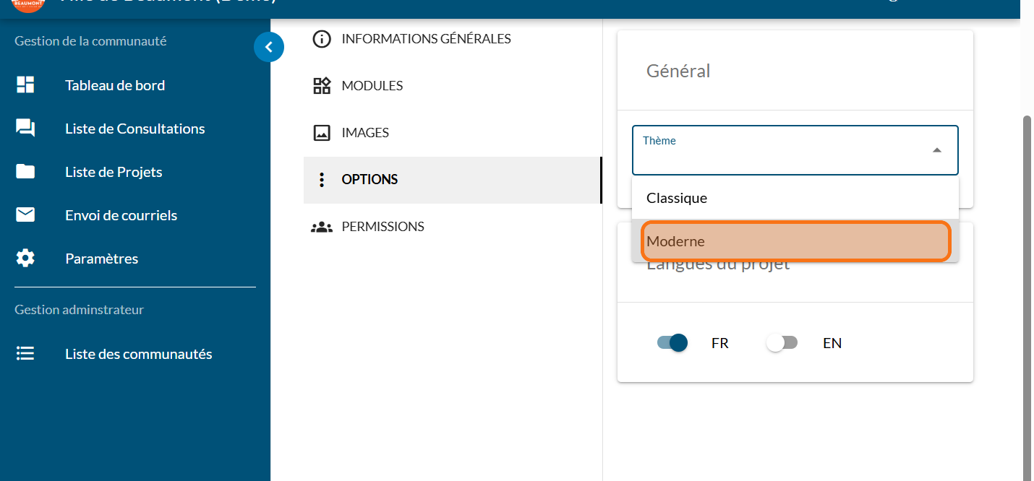
Task: Open Envoi de courriels page
Action: click(x=121, y=215)
